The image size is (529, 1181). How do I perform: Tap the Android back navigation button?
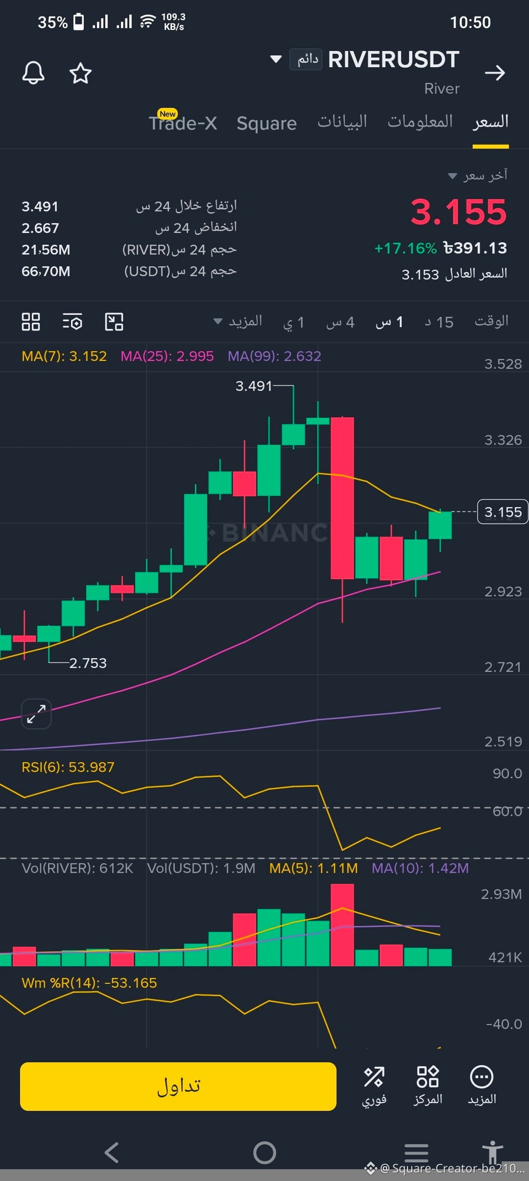(112, 1153)
